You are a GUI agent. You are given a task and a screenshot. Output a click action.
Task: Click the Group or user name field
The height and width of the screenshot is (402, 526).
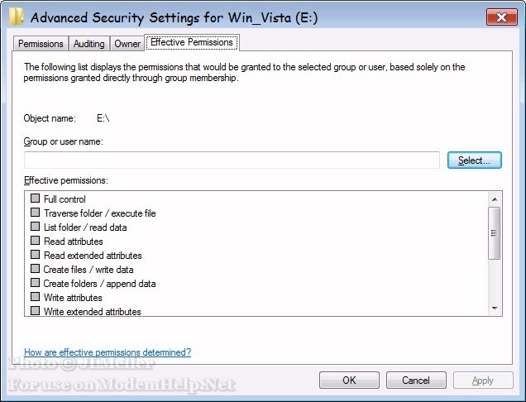pos(232,160)
